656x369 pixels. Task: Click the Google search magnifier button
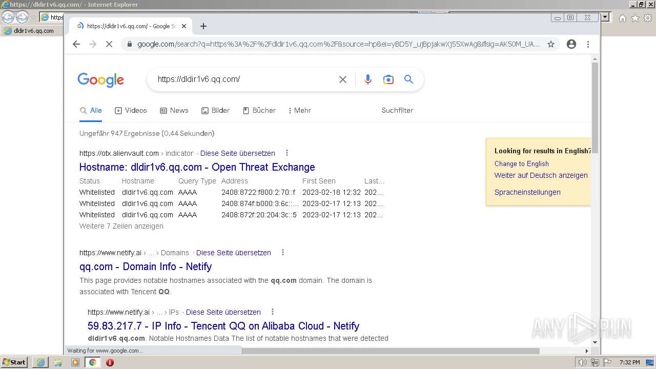pos(408,79)
